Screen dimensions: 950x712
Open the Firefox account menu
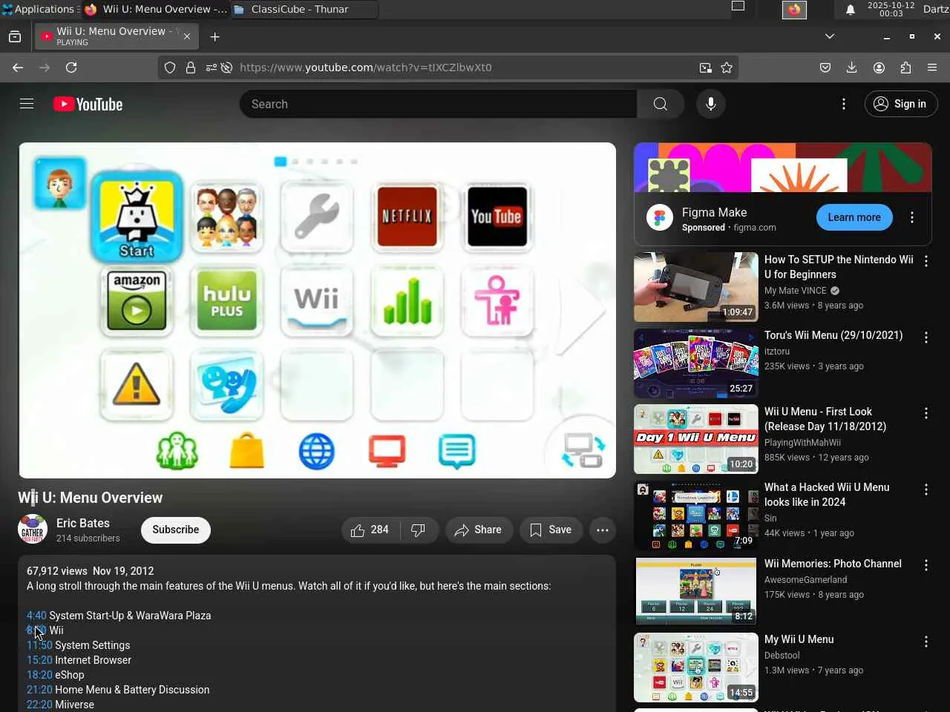879,67
